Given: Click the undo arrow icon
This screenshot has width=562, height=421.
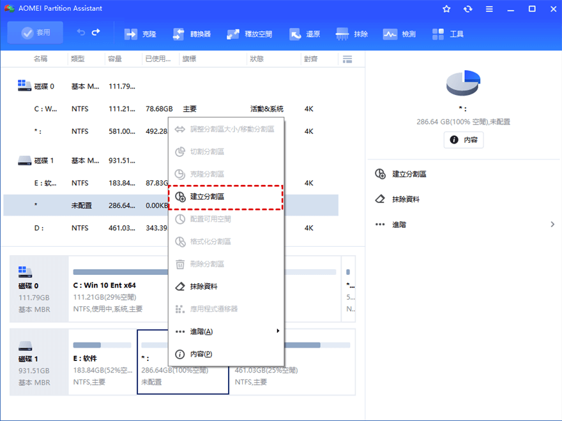Looking at the screenshot, I should (81, 33).
